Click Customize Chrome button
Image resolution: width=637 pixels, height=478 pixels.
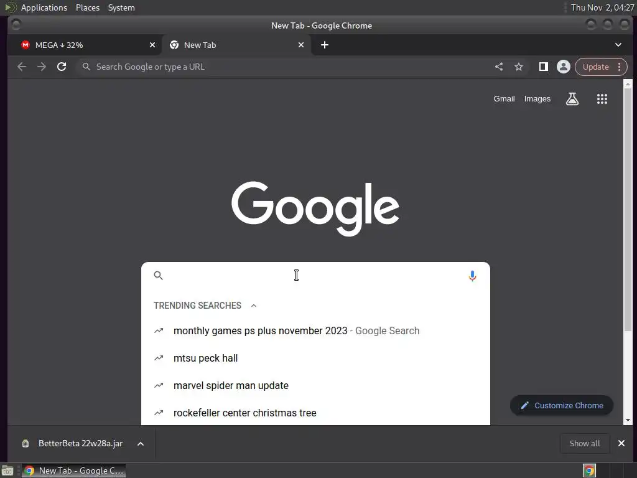click(x=562, y=405)
